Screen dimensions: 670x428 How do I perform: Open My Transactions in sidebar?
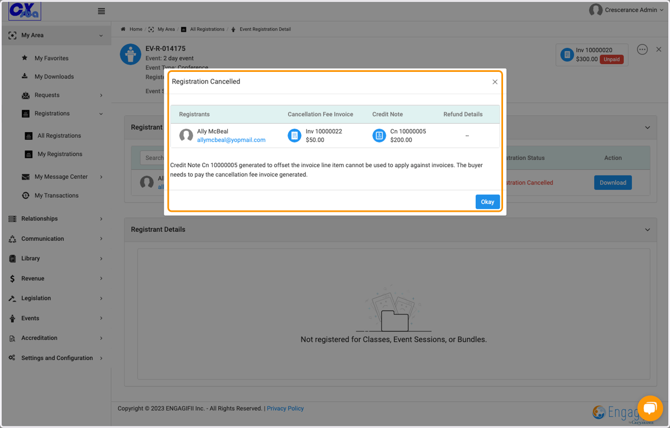(x=56, y=196)
